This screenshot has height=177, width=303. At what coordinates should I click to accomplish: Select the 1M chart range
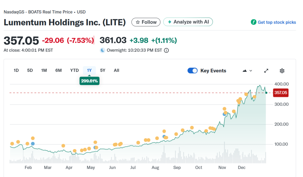click(x=44, y=70)
